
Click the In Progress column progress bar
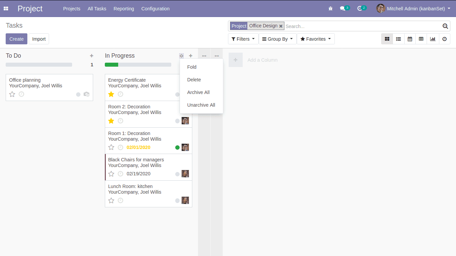(x=138, y=65)
